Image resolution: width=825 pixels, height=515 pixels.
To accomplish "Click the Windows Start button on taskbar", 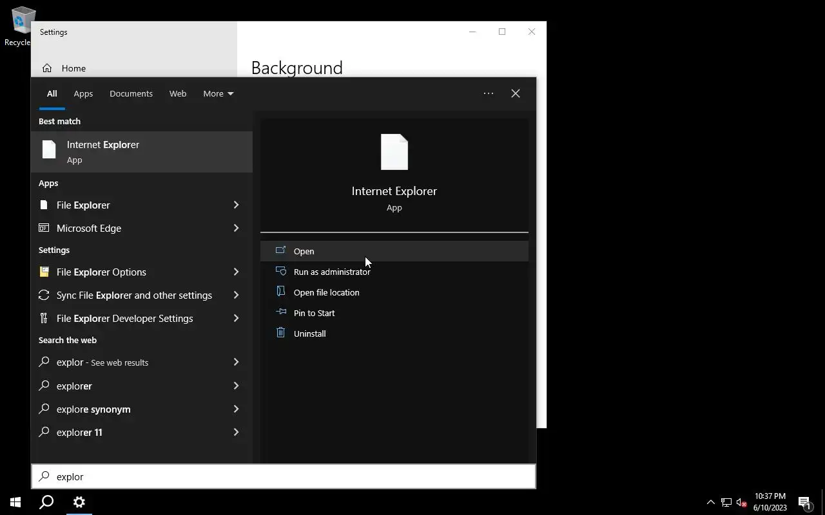I will (15, 502).
